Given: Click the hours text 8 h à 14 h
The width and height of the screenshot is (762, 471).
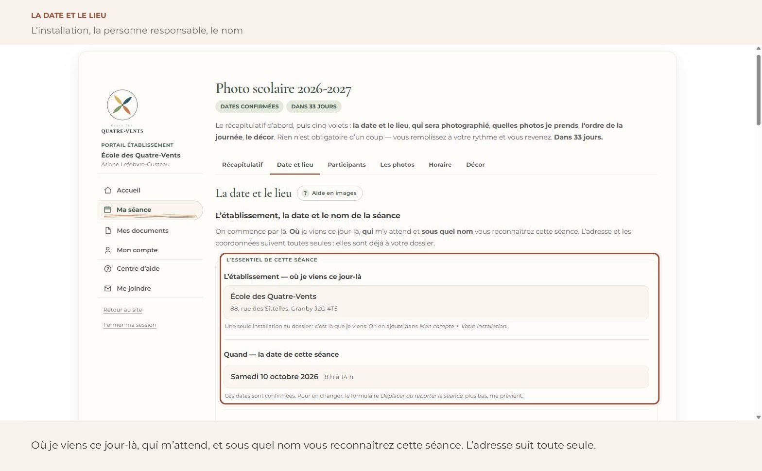Looking at the screenshot, I should tap(339, 377).
